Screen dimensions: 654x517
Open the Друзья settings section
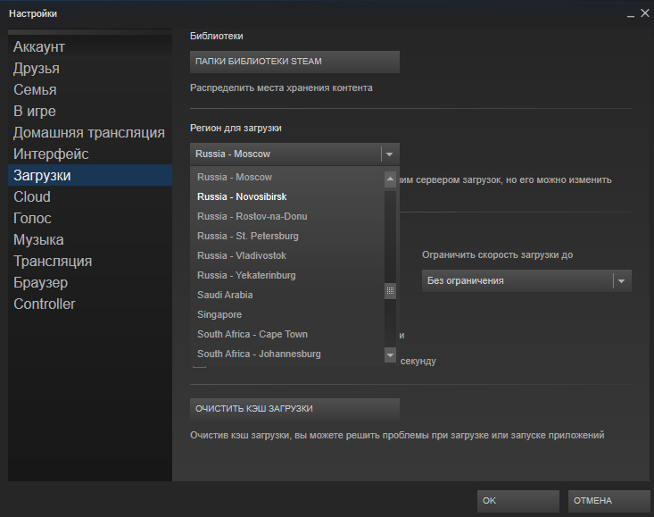coord(90,68)
